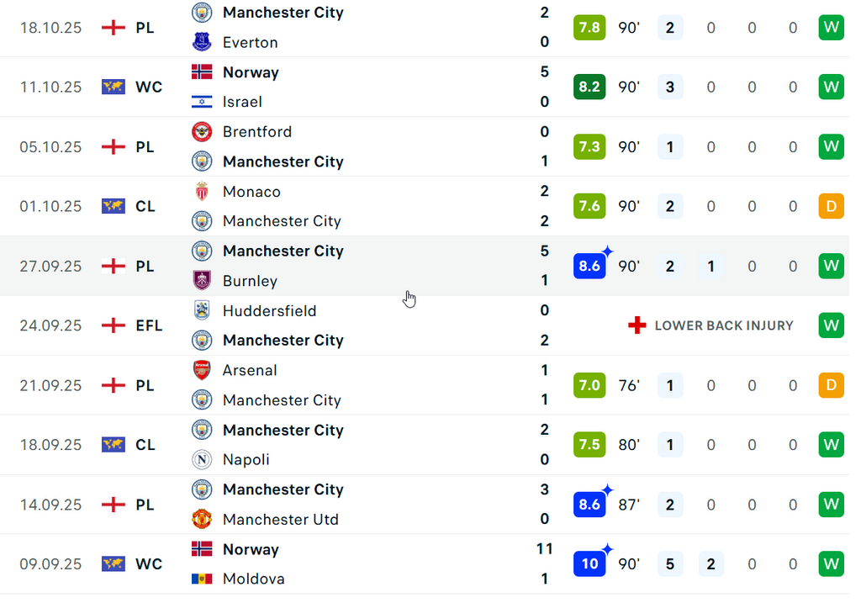Click the Burnley club crest

point(202,281)
